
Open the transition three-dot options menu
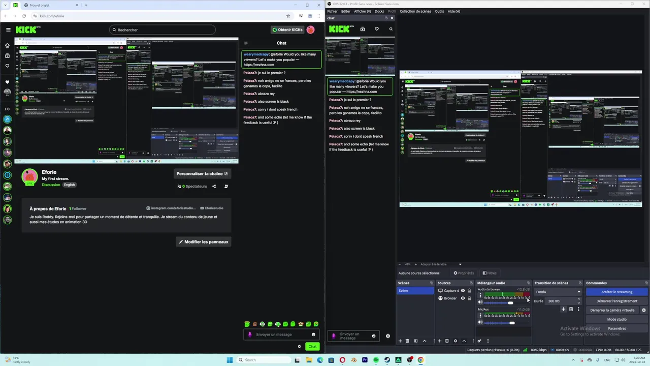pos(578,309)
